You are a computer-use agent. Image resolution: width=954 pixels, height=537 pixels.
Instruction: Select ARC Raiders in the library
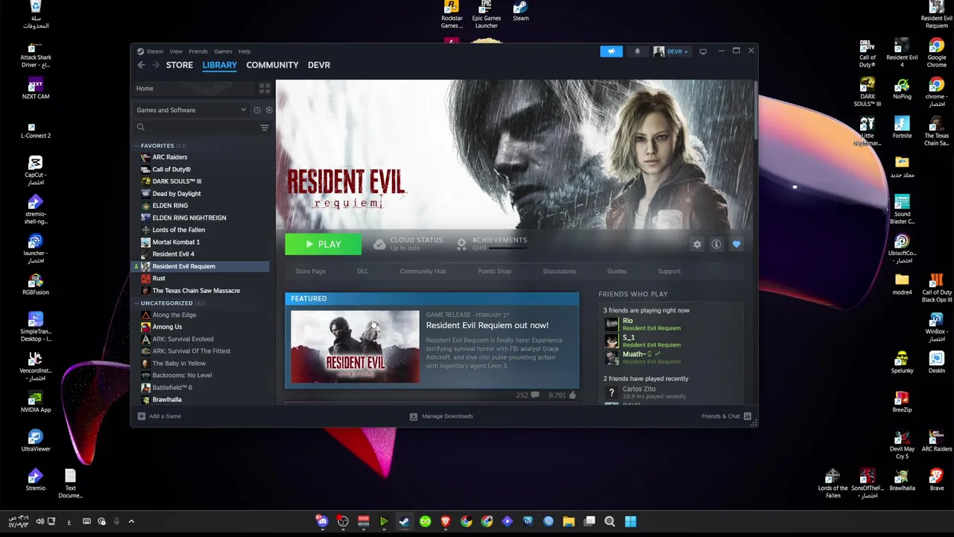[169, 157]
